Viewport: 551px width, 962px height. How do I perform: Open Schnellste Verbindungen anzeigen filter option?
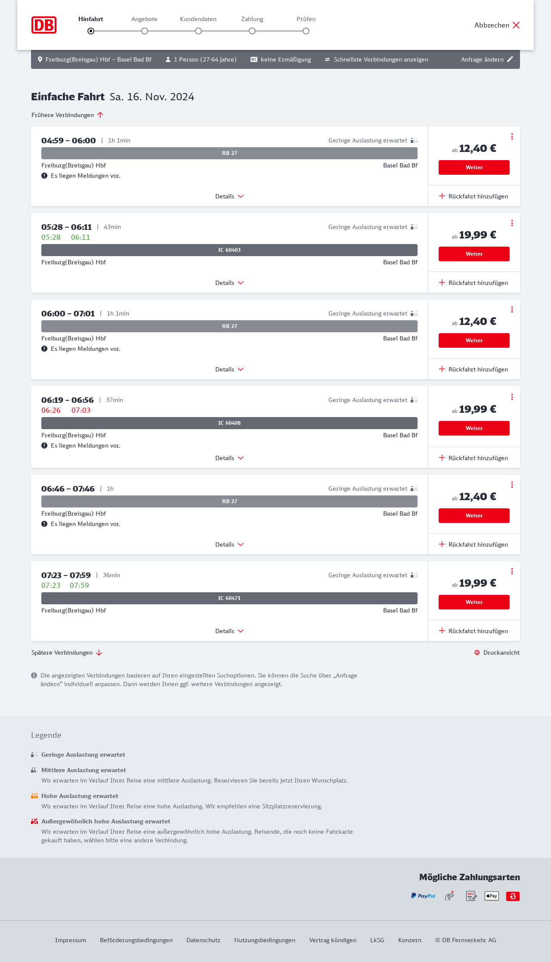point(377,59)
